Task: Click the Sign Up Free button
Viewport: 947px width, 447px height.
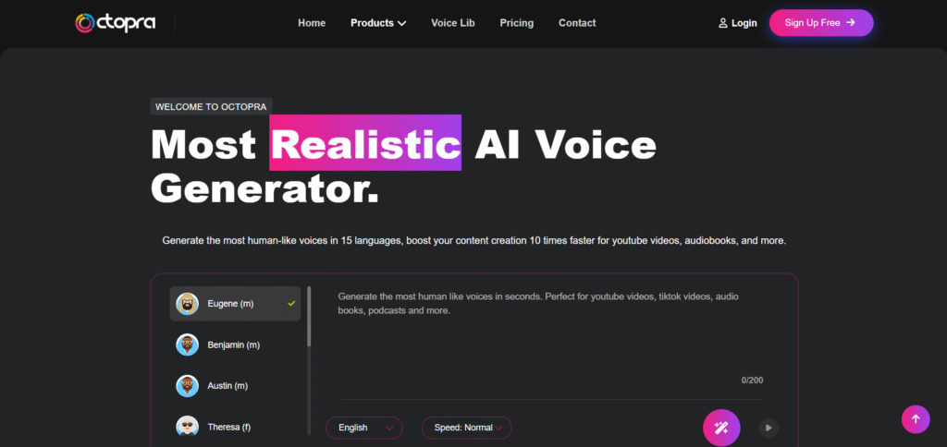Action: (x=820, y=23)
